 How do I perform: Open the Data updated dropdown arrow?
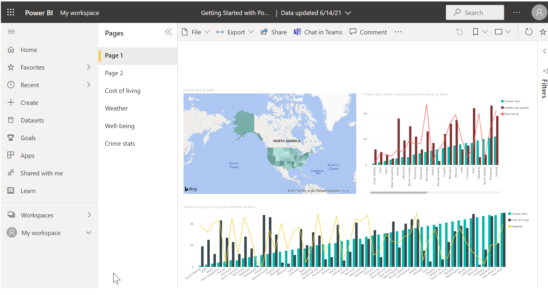(348, 13)
